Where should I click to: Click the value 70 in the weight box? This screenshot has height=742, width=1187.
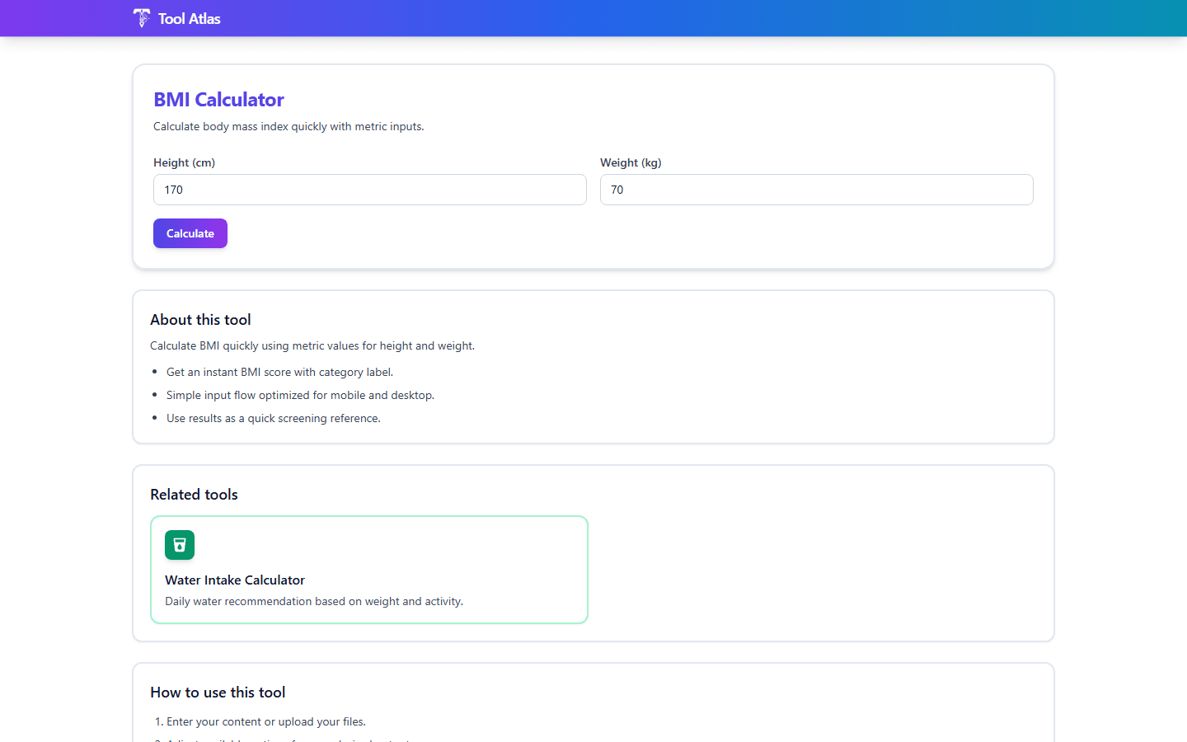coord(617,190)
